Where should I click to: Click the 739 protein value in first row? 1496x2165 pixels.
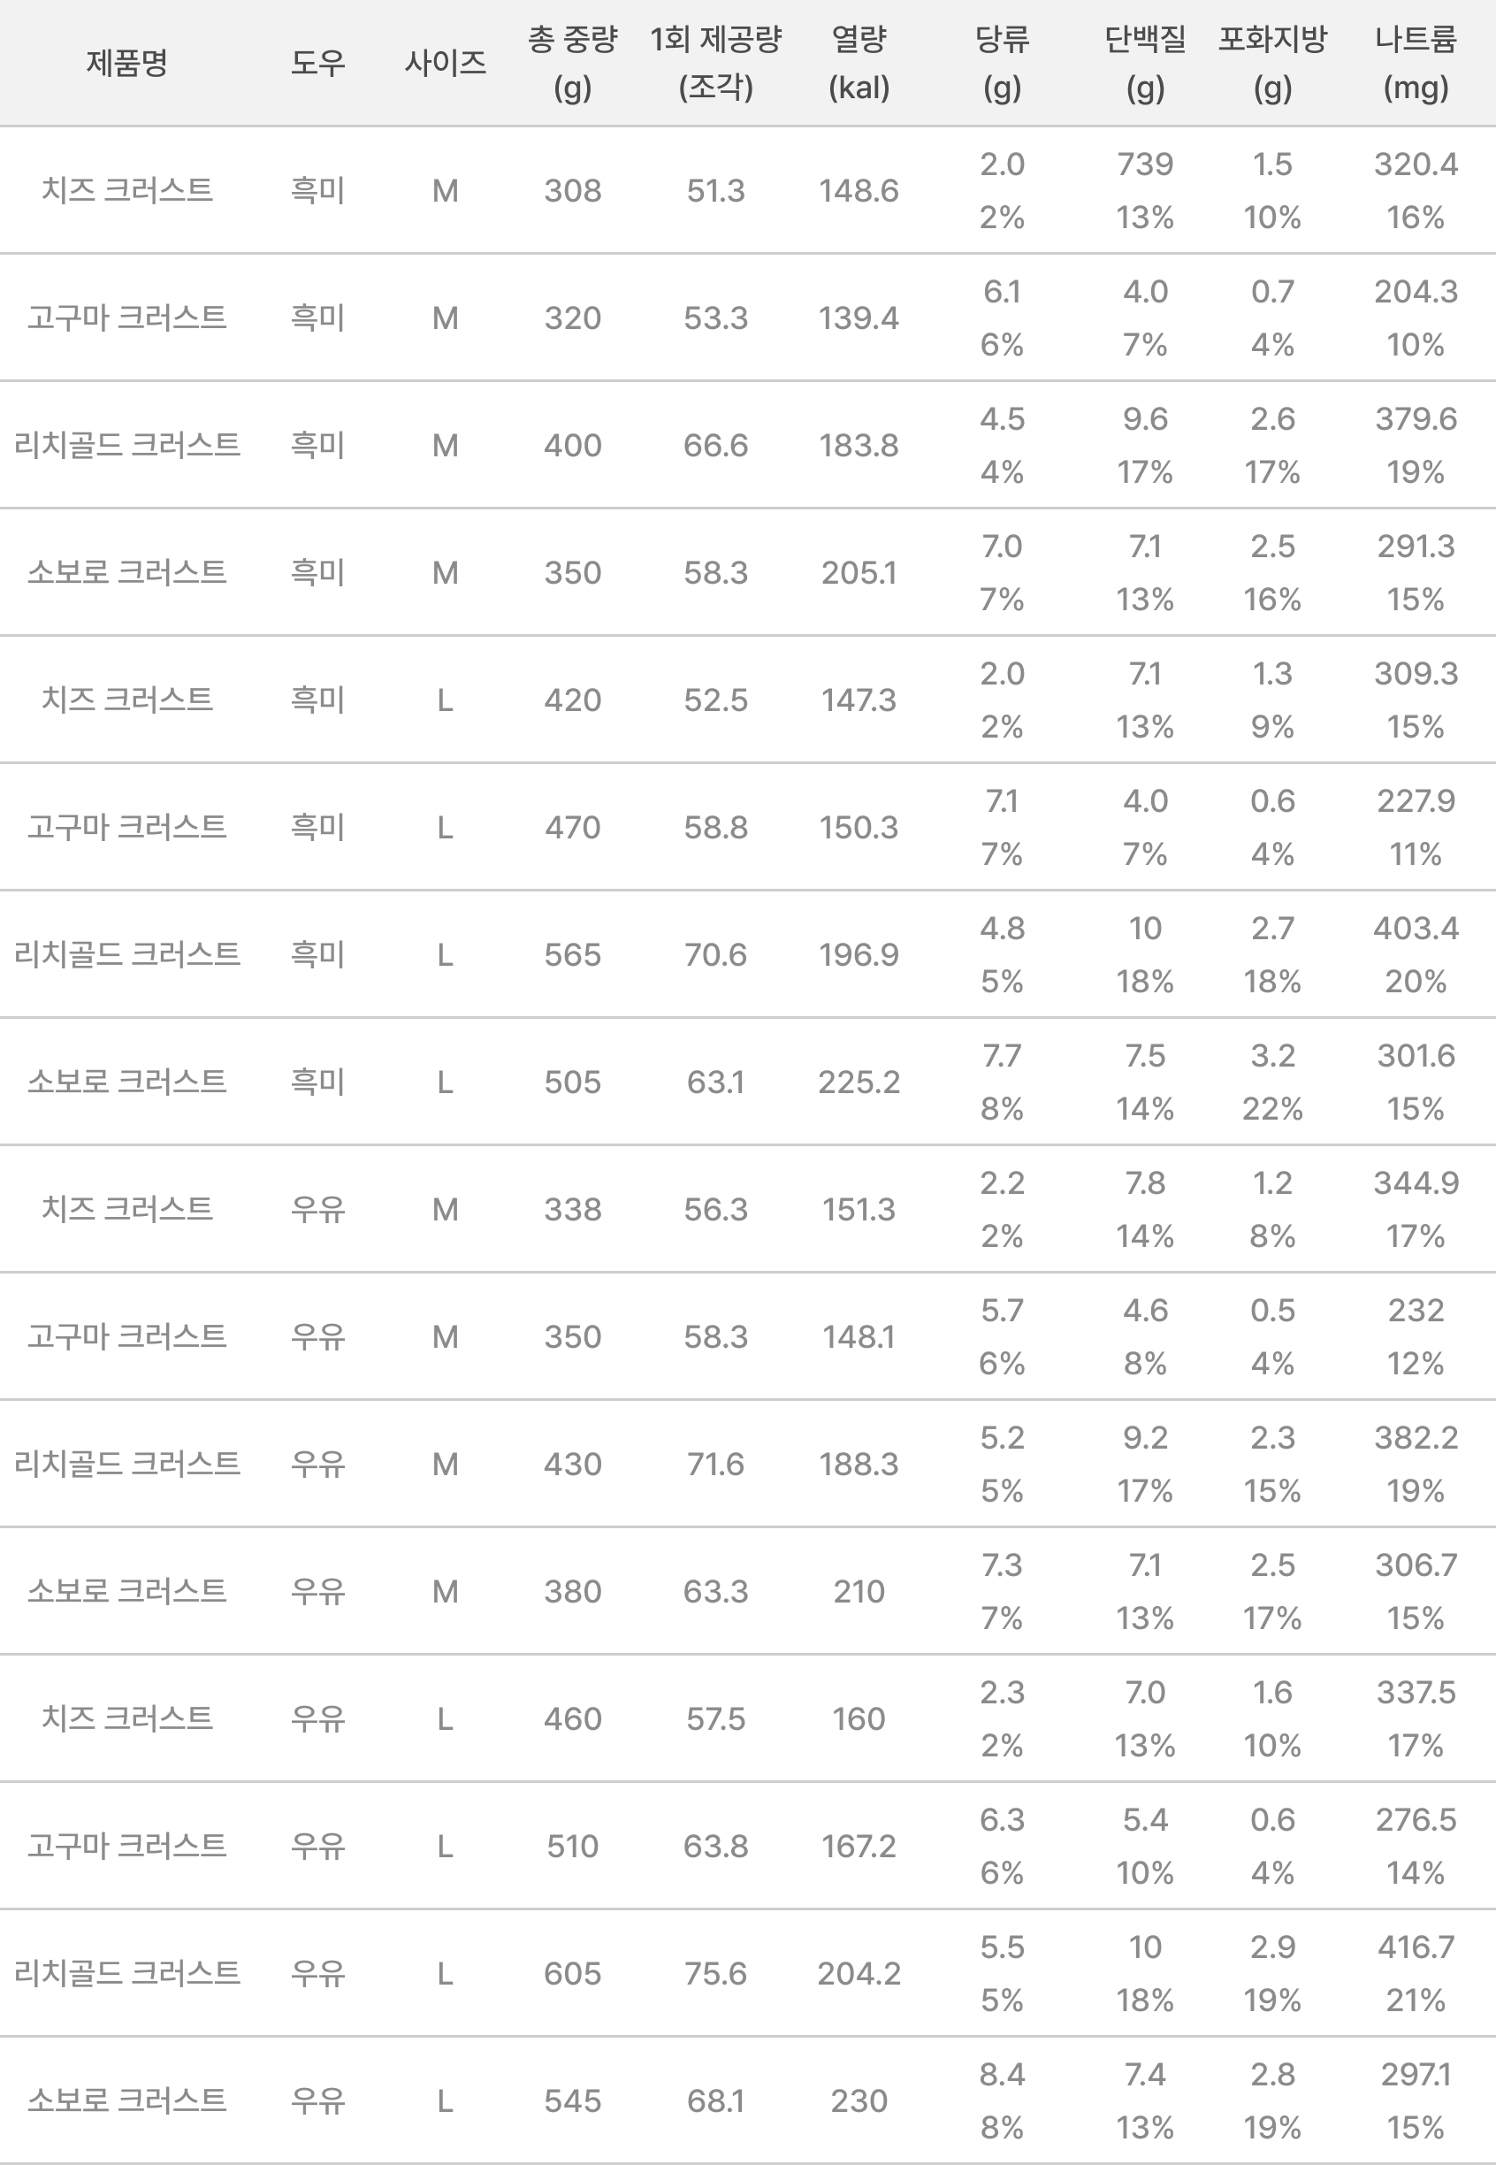pyautogui.click(x=1144, y=164)
